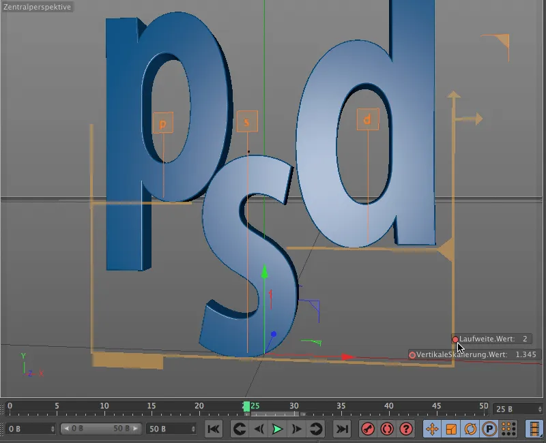Click the red X axis arrow
This screenshot has height=443, width=546.
pos(347,356)
